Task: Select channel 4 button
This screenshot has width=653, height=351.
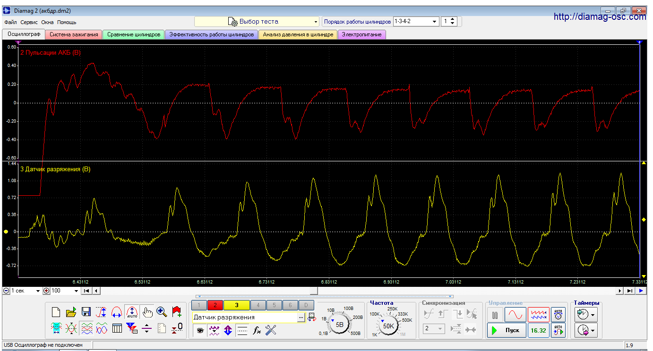Action: [258, 305]
